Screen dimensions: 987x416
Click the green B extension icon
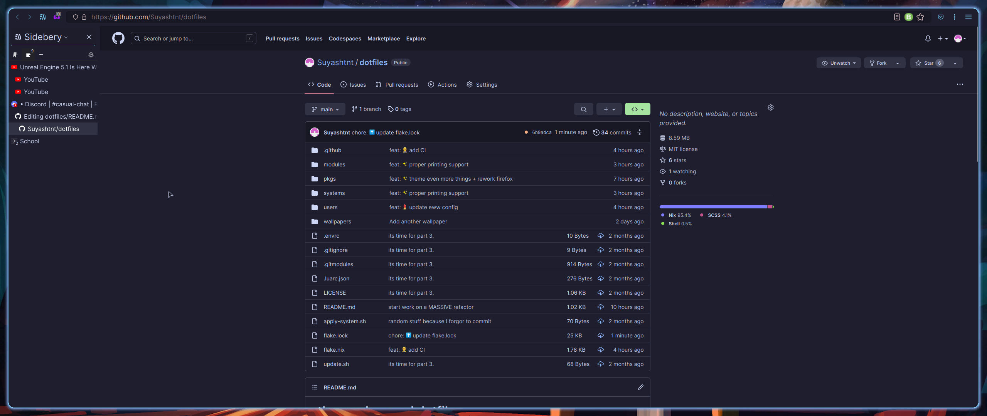[909, 17]
